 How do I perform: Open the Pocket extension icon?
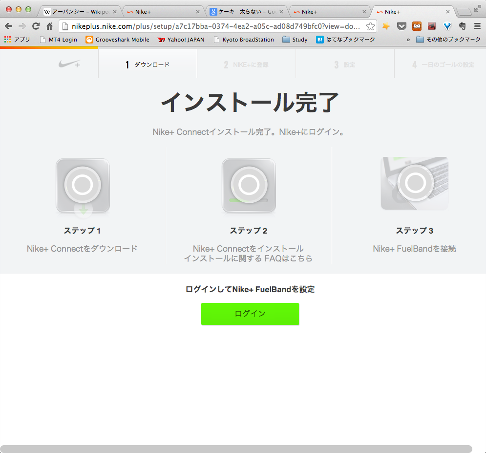point(401,26)
